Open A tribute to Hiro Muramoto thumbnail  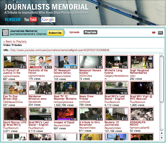[91, 114]
